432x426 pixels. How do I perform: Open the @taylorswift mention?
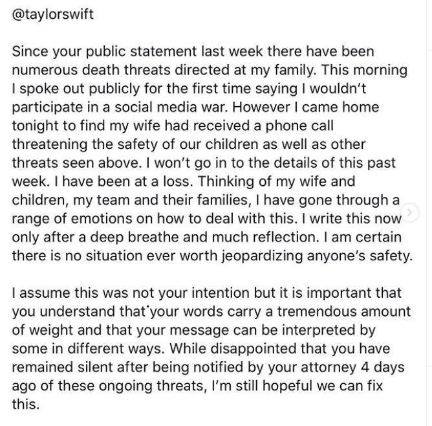53,14
